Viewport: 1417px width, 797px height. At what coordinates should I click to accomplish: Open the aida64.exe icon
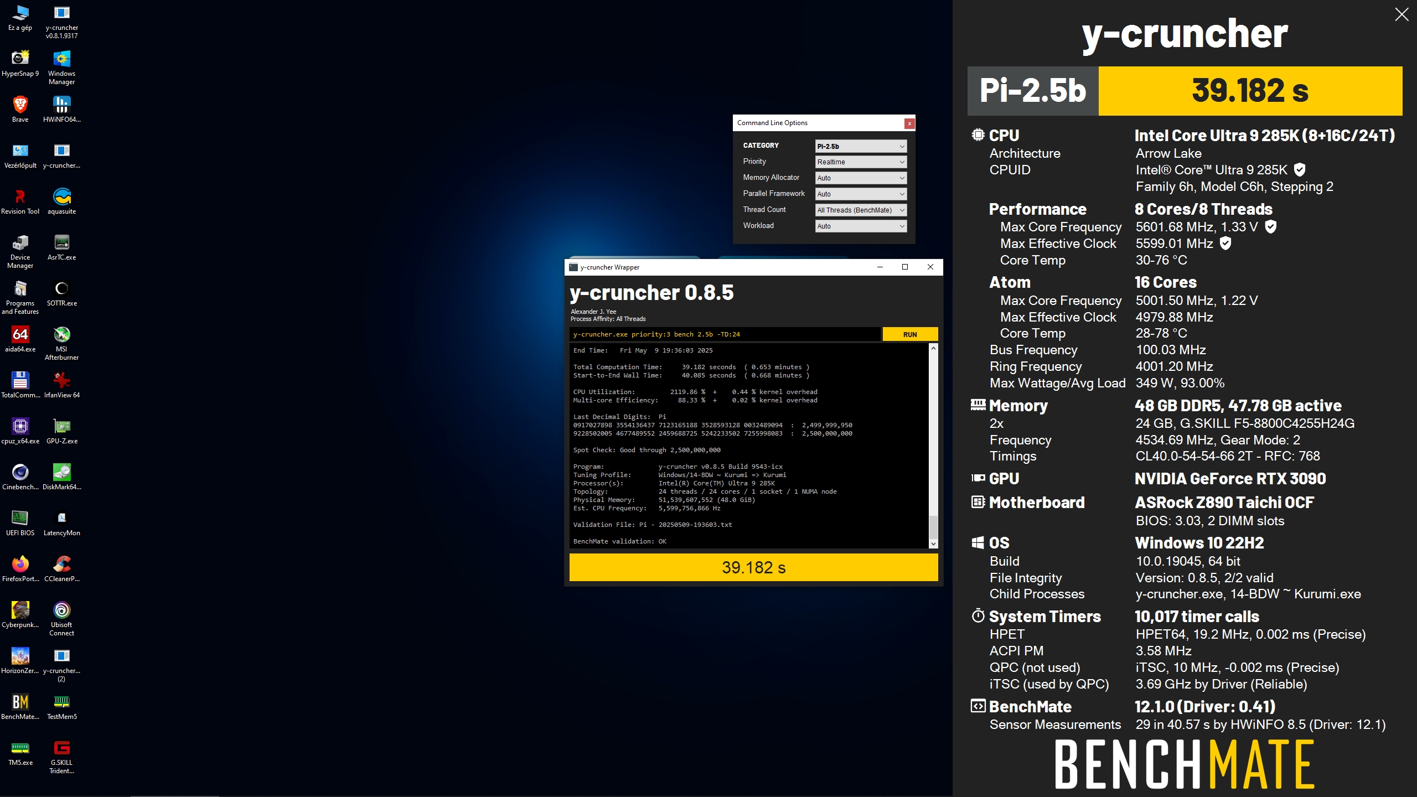20,339
